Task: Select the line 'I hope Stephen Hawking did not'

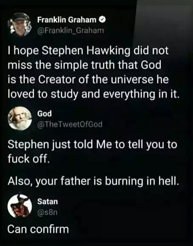Action: 88,52
